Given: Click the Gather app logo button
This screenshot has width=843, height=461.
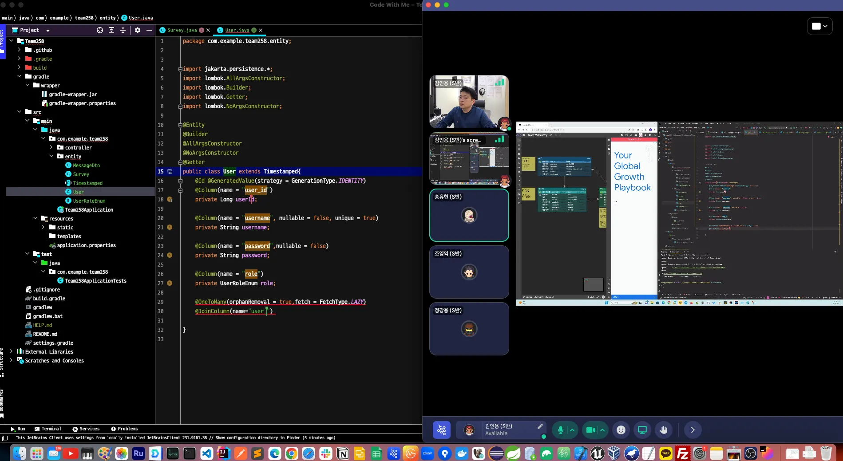Looking at the screenshot, I should [442, 430].
